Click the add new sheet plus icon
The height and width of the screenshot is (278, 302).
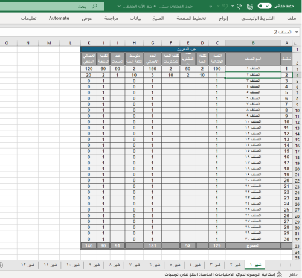(x=1, y=265)
